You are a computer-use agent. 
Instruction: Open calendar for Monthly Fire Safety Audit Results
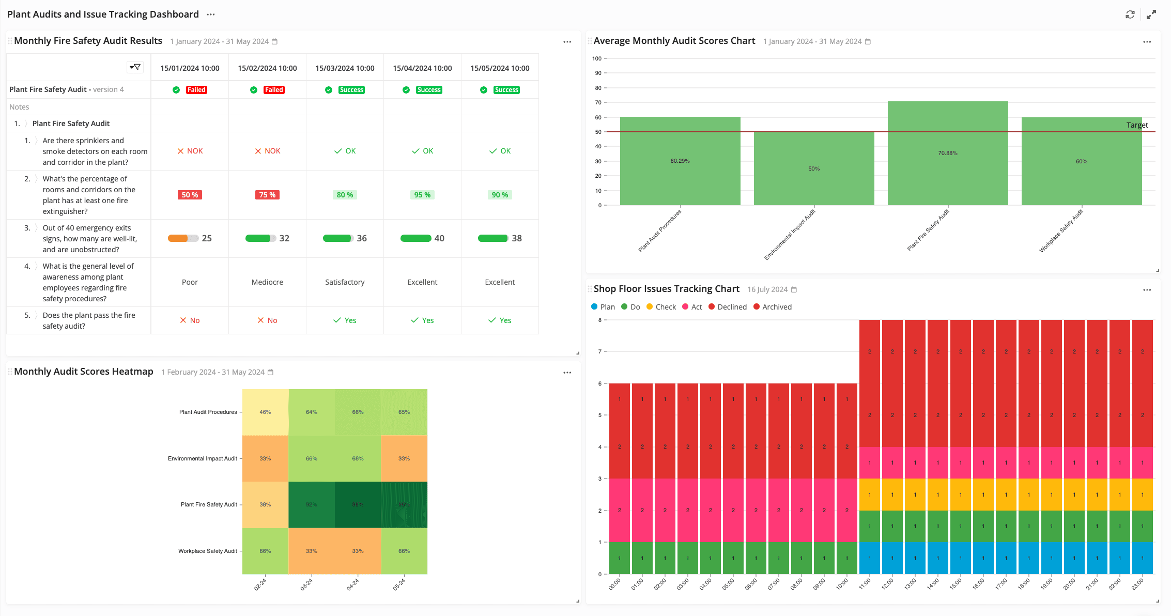click(274, 41)
